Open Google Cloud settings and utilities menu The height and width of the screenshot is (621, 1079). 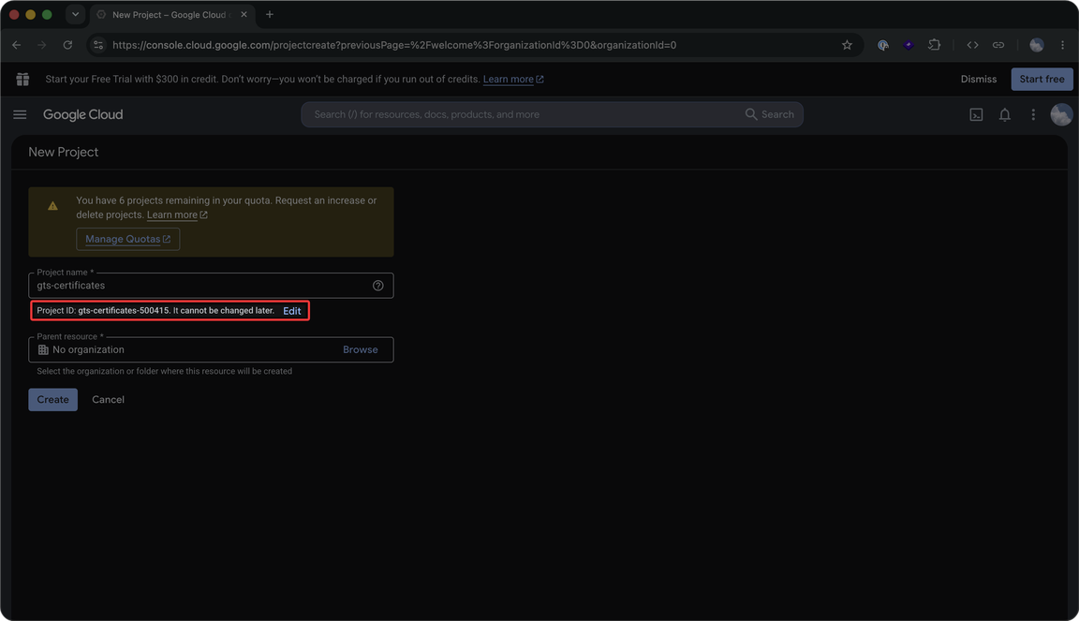click(1033, 115)
